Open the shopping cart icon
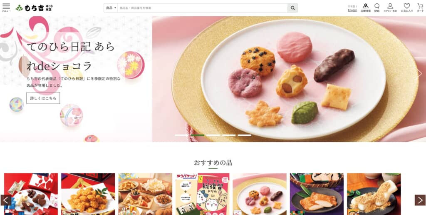The height and width of the screenshot is (215, 426). point(420,7)
